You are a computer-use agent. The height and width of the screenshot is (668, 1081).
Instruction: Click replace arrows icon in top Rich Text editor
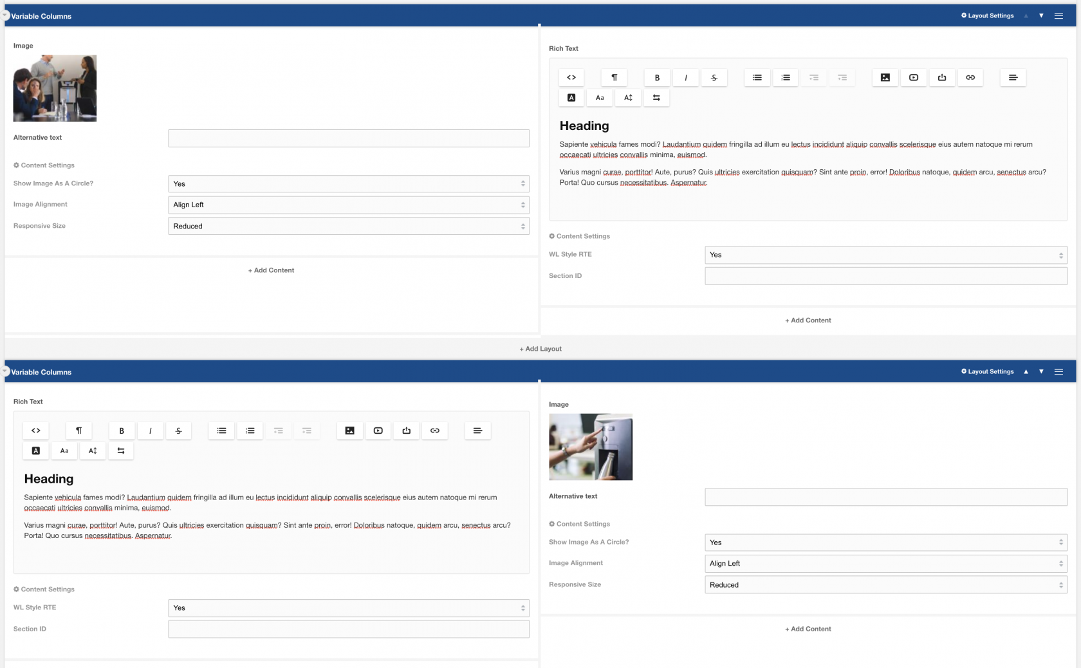[x=656, y=97]
